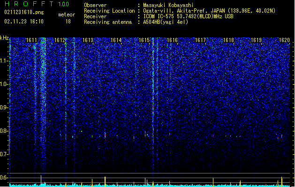Select the Ogata-vill. Akita-Pref. JAPAN location text

pos(209,11)
